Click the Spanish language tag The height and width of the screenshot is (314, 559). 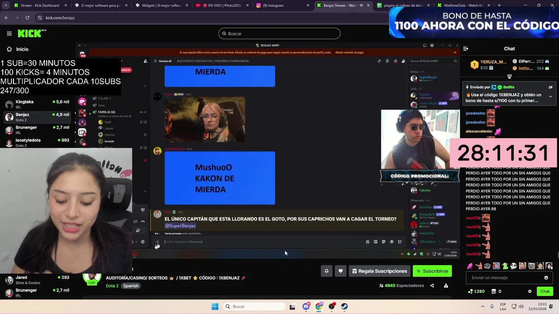click(130, 286)
